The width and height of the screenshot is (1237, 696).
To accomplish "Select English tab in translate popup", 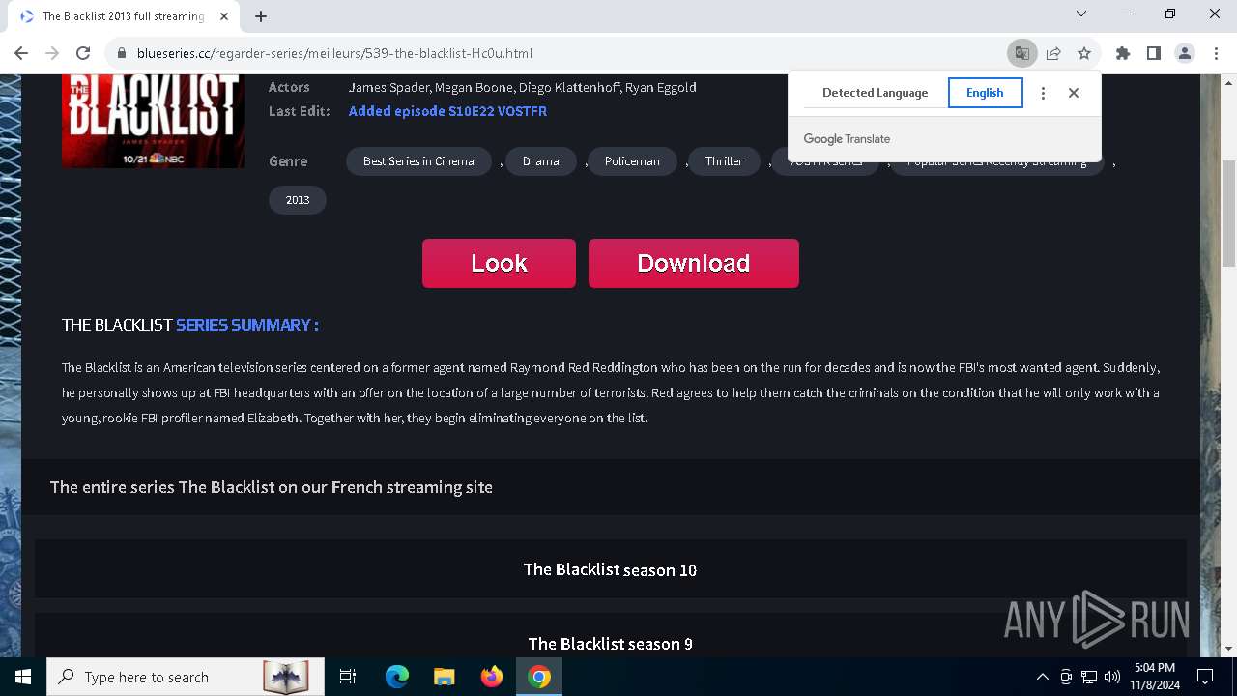I will coord(985,93).
